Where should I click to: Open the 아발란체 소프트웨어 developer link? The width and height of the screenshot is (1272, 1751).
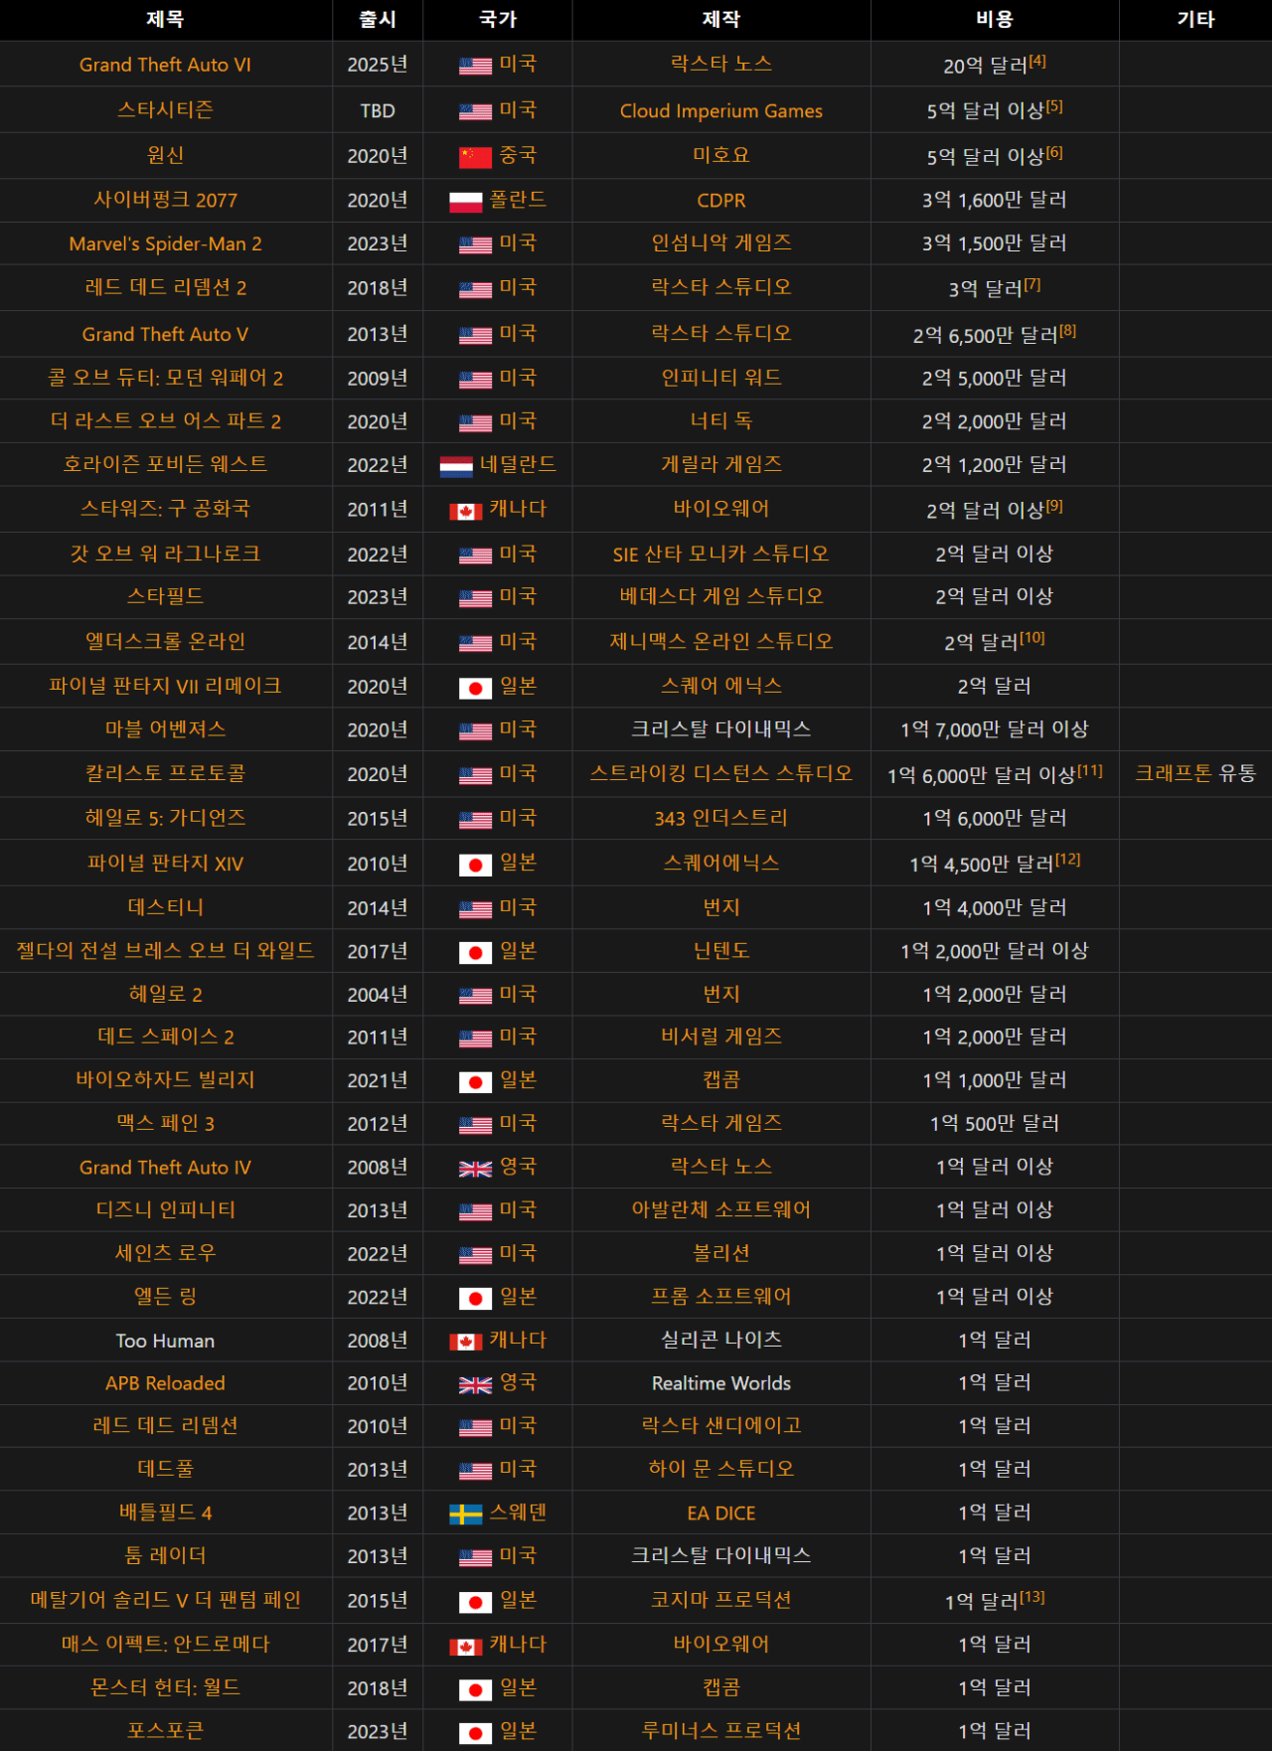click(721, 1209)
